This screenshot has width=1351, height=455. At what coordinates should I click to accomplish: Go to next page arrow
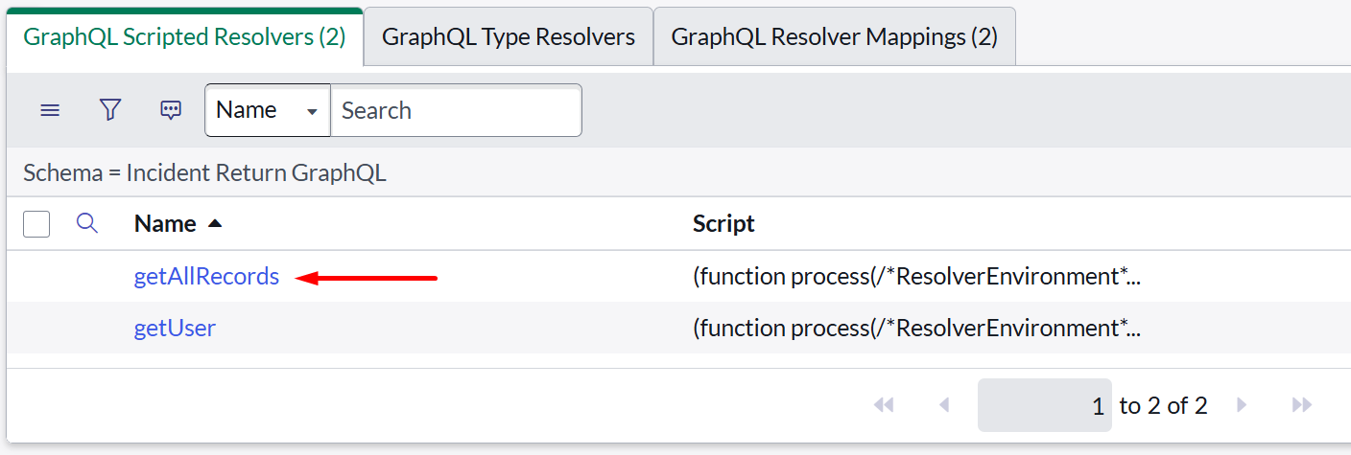point(1242,405)
